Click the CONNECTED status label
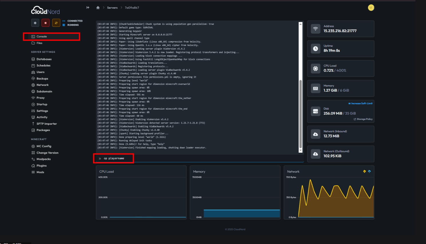Viewport: 426px width, 244px height. pyautogui.click(x=75, y=21)
